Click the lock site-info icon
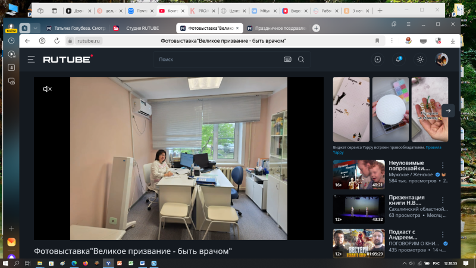The height and width of the screenshot is (268, 476). [x=70, y=41]
